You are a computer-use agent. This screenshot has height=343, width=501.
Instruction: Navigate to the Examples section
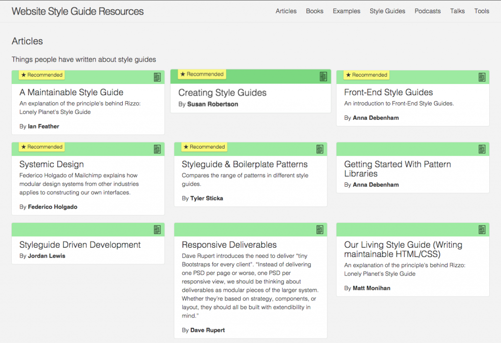(346, 11)
